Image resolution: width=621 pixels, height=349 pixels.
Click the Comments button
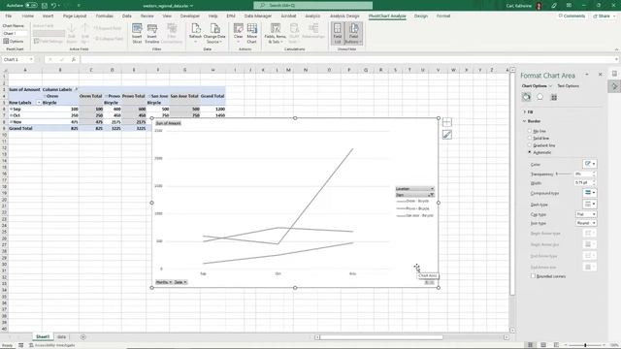(x=572, y=16)
